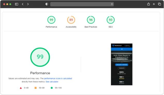Click the 'Accessibility' label text
The width and height of the screenshot is (164, 95).
71,27
